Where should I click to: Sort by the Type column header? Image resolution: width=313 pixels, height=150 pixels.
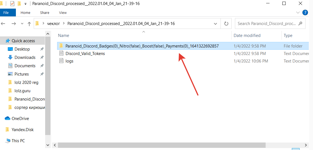pos(288,35)
